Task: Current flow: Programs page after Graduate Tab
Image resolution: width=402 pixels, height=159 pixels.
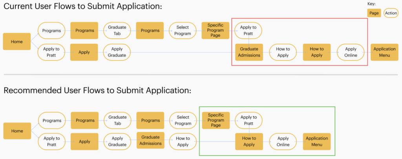Action: 150,30
